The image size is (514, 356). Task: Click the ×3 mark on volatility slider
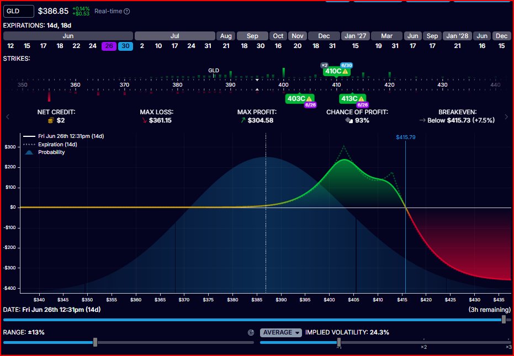click(x=508, y=347)
